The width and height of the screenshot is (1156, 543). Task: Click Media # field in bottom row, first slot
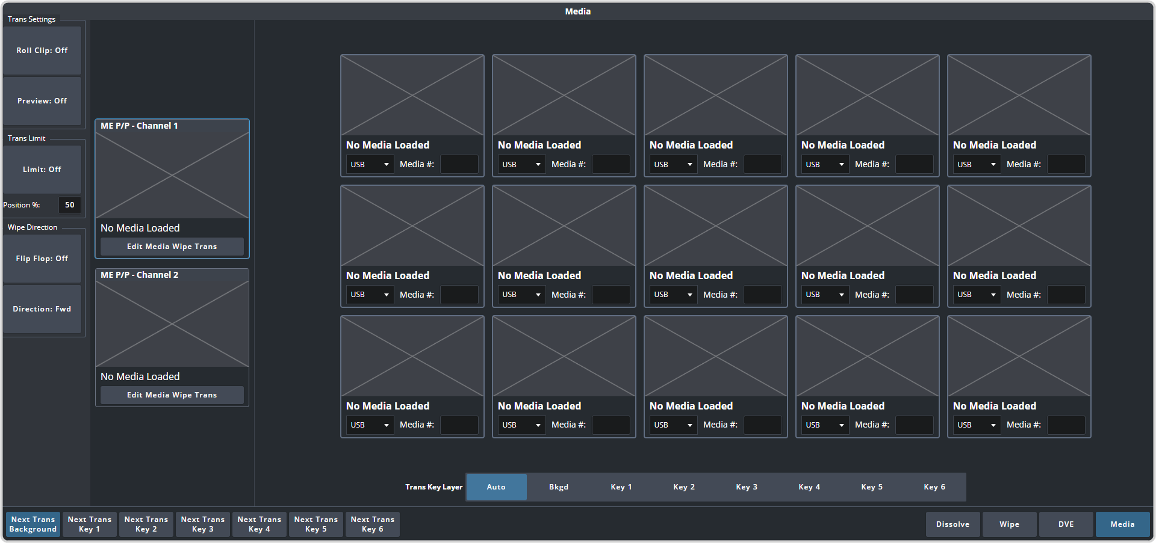coord(459,425)
